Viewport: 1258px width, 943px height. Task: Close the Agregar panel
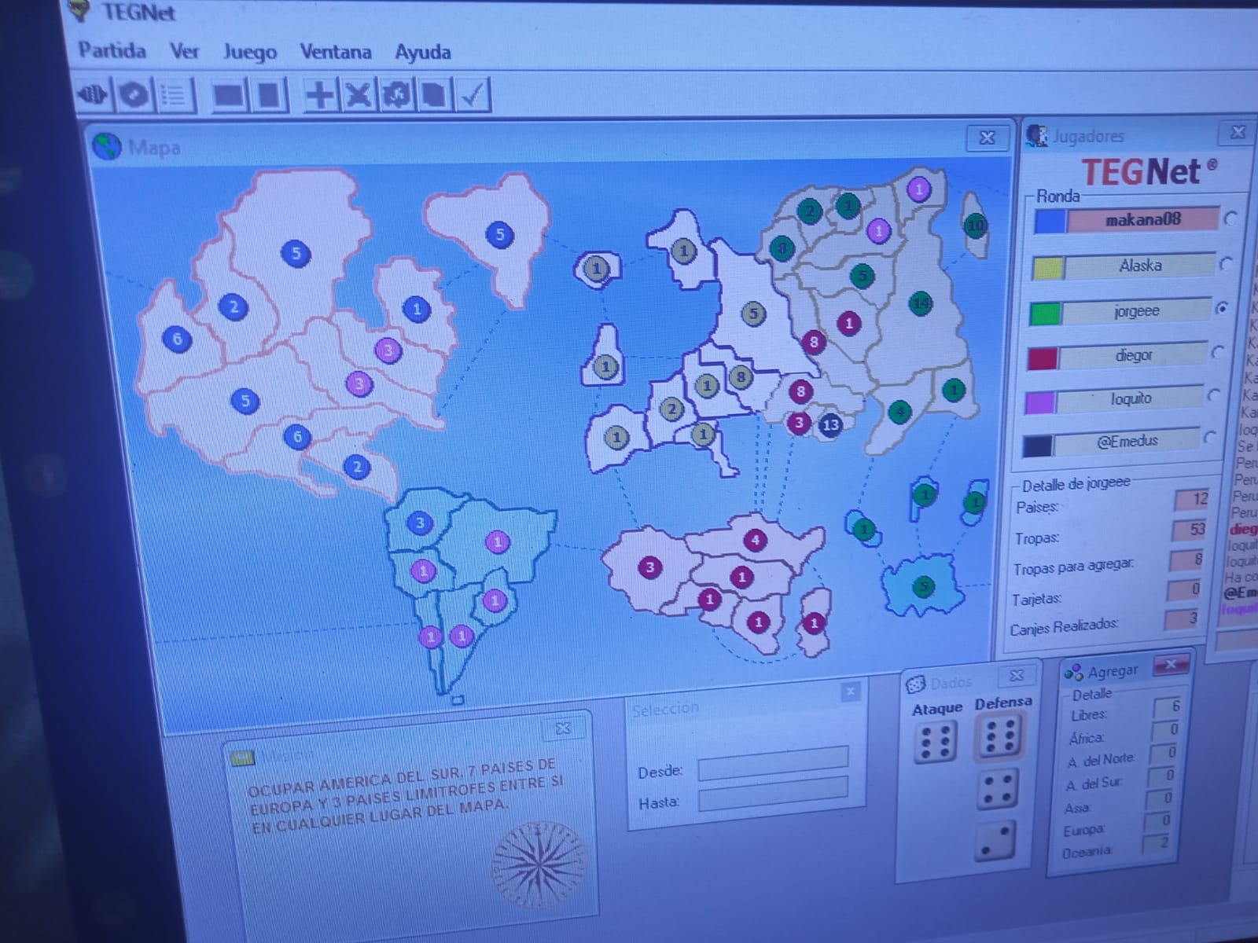tap(1171, 665)
